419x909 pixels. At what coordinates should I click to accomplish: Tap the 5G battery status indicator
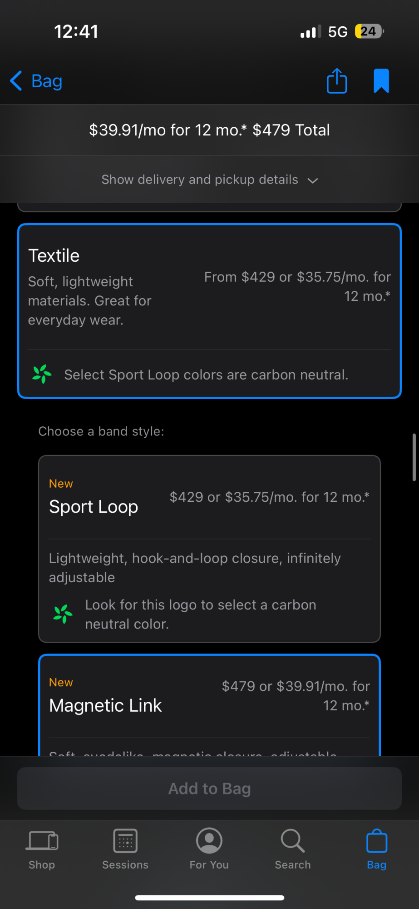(370, 31)
